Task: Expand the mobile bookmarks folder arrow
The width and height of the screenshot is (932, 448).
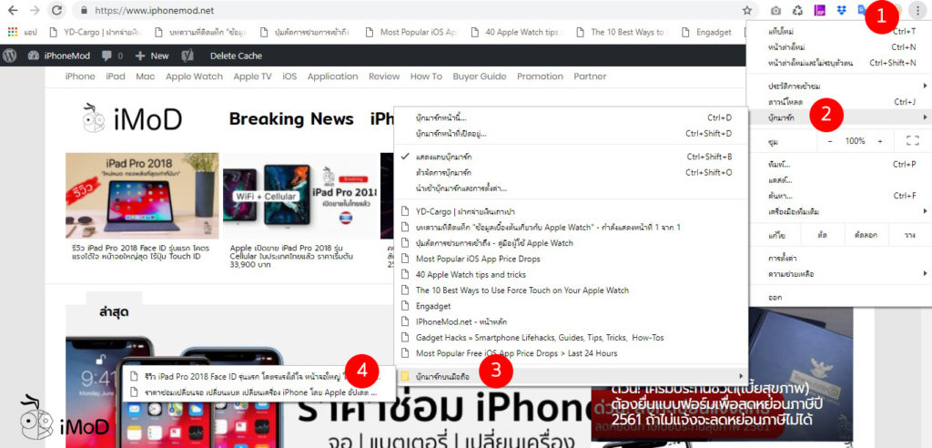Action: click(741, 376)
